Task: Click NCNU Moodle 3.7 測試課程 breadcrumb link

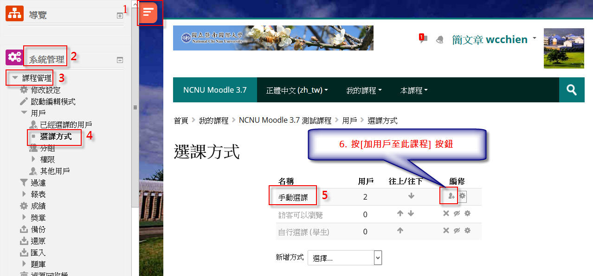Action: (285, 120)
